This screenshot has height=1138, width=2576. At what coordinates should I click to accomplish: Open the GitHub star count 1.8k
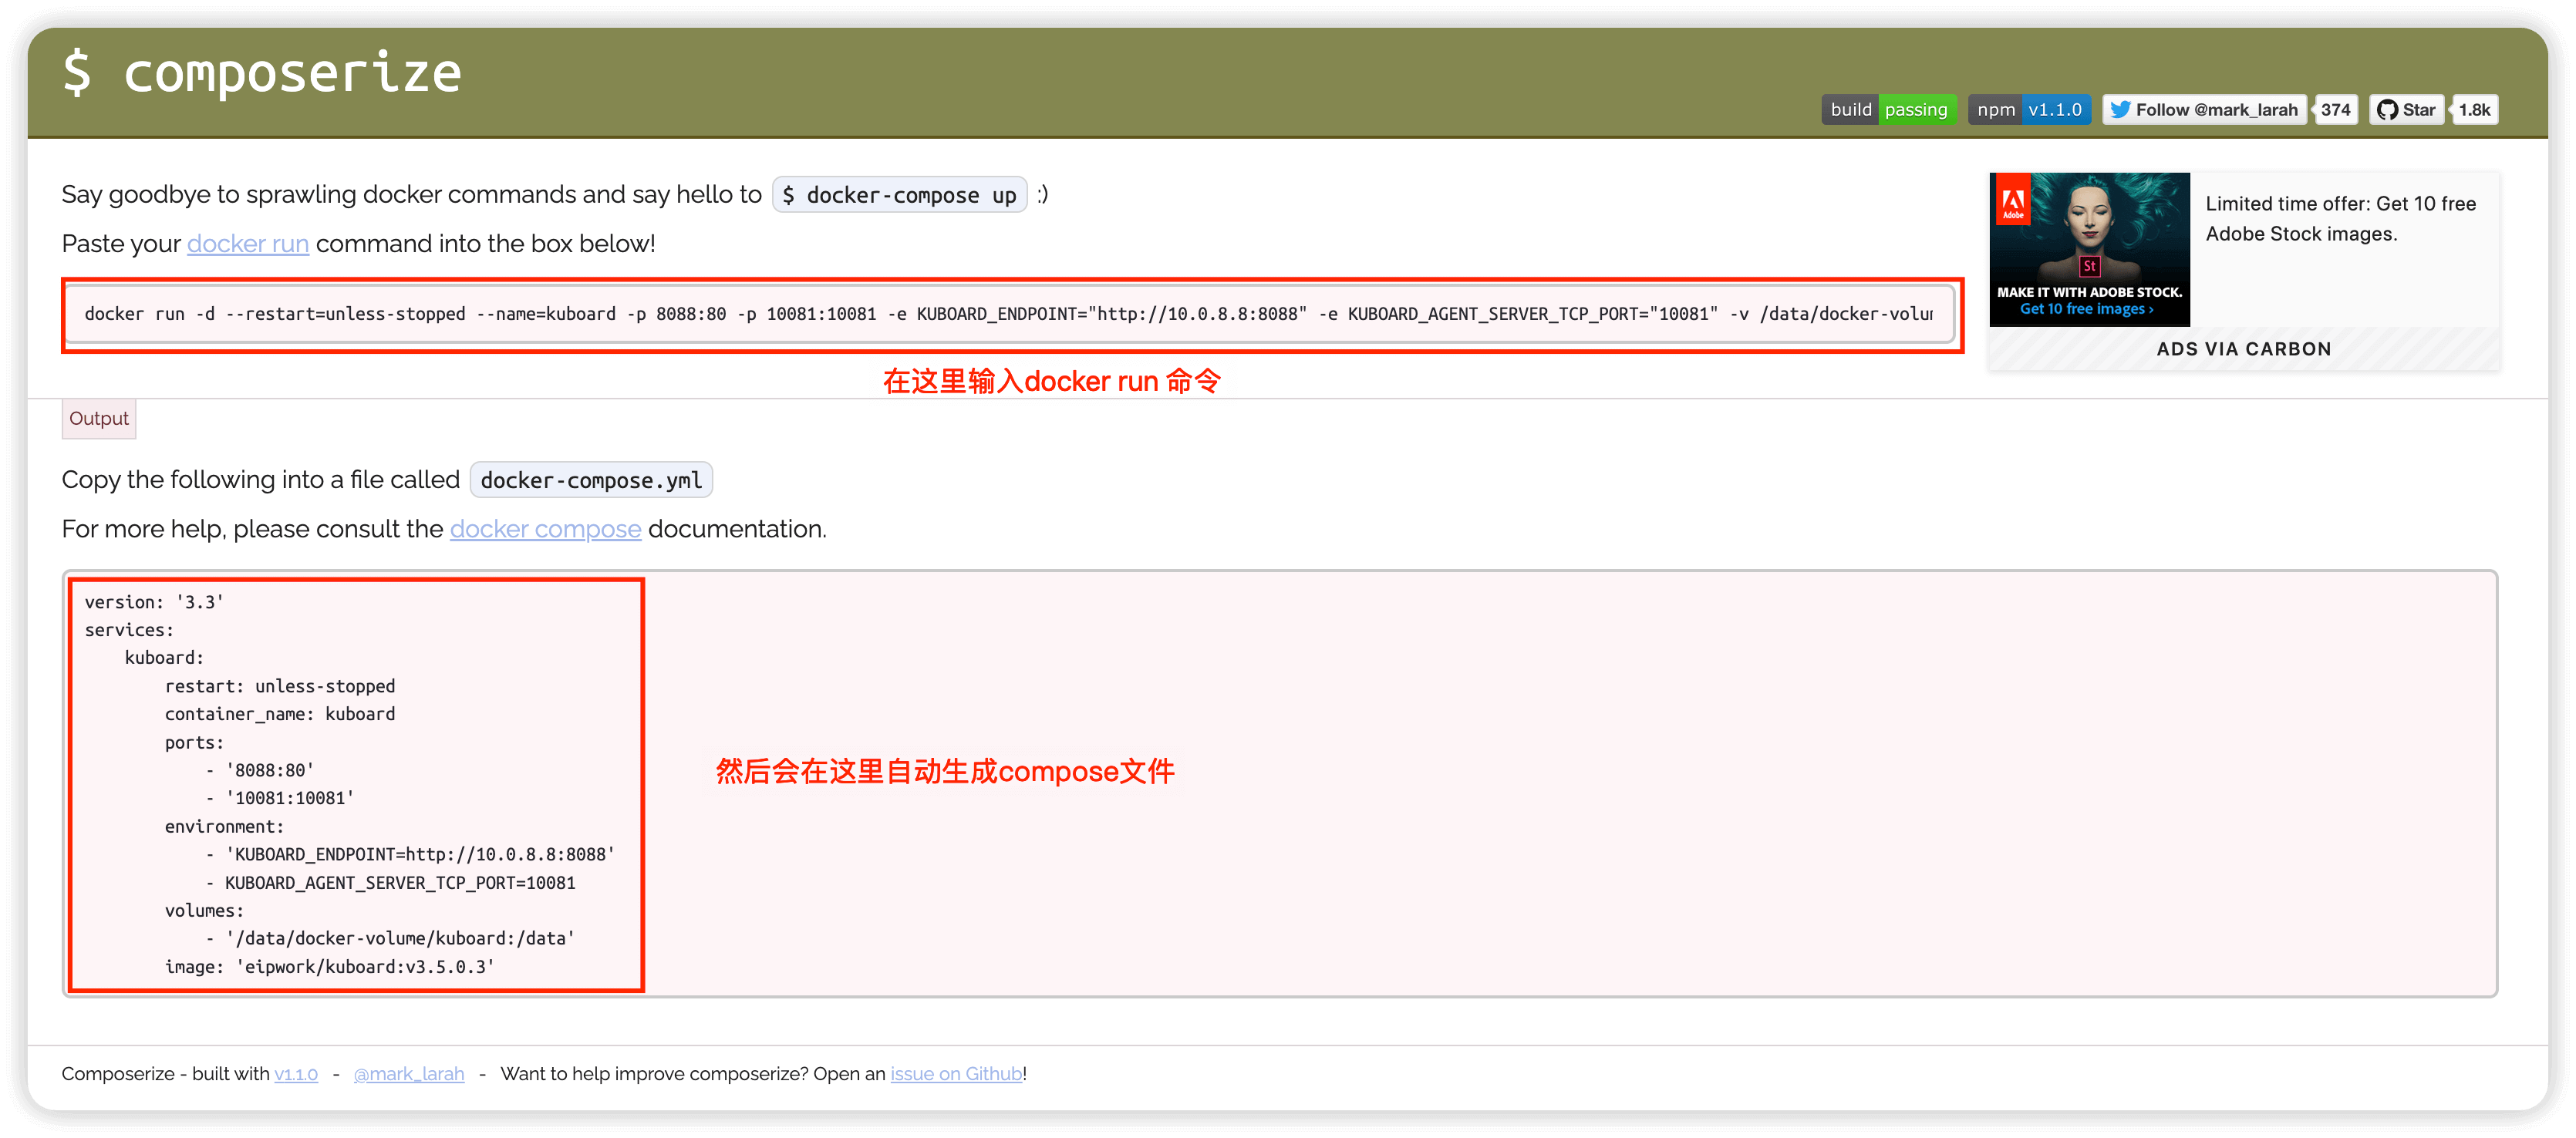tap(2474, 110)
